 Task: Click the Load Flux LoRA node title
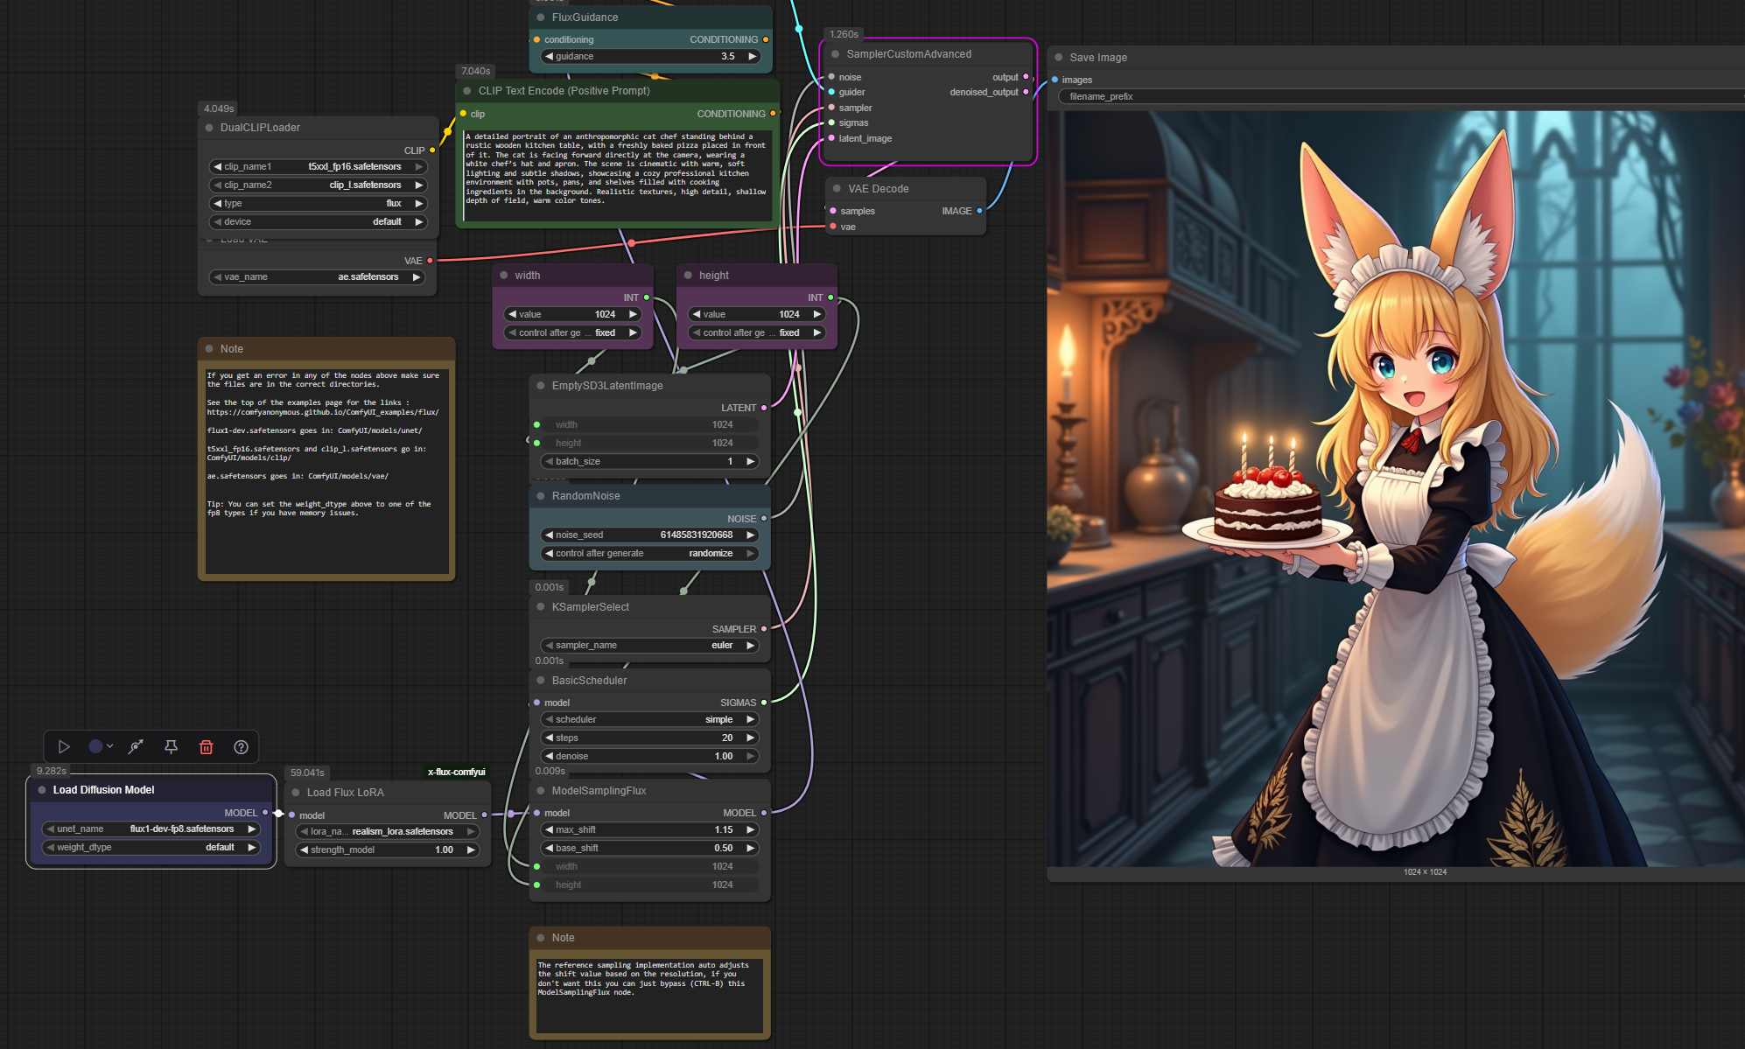pyautogui.click(x=345, y=792)
